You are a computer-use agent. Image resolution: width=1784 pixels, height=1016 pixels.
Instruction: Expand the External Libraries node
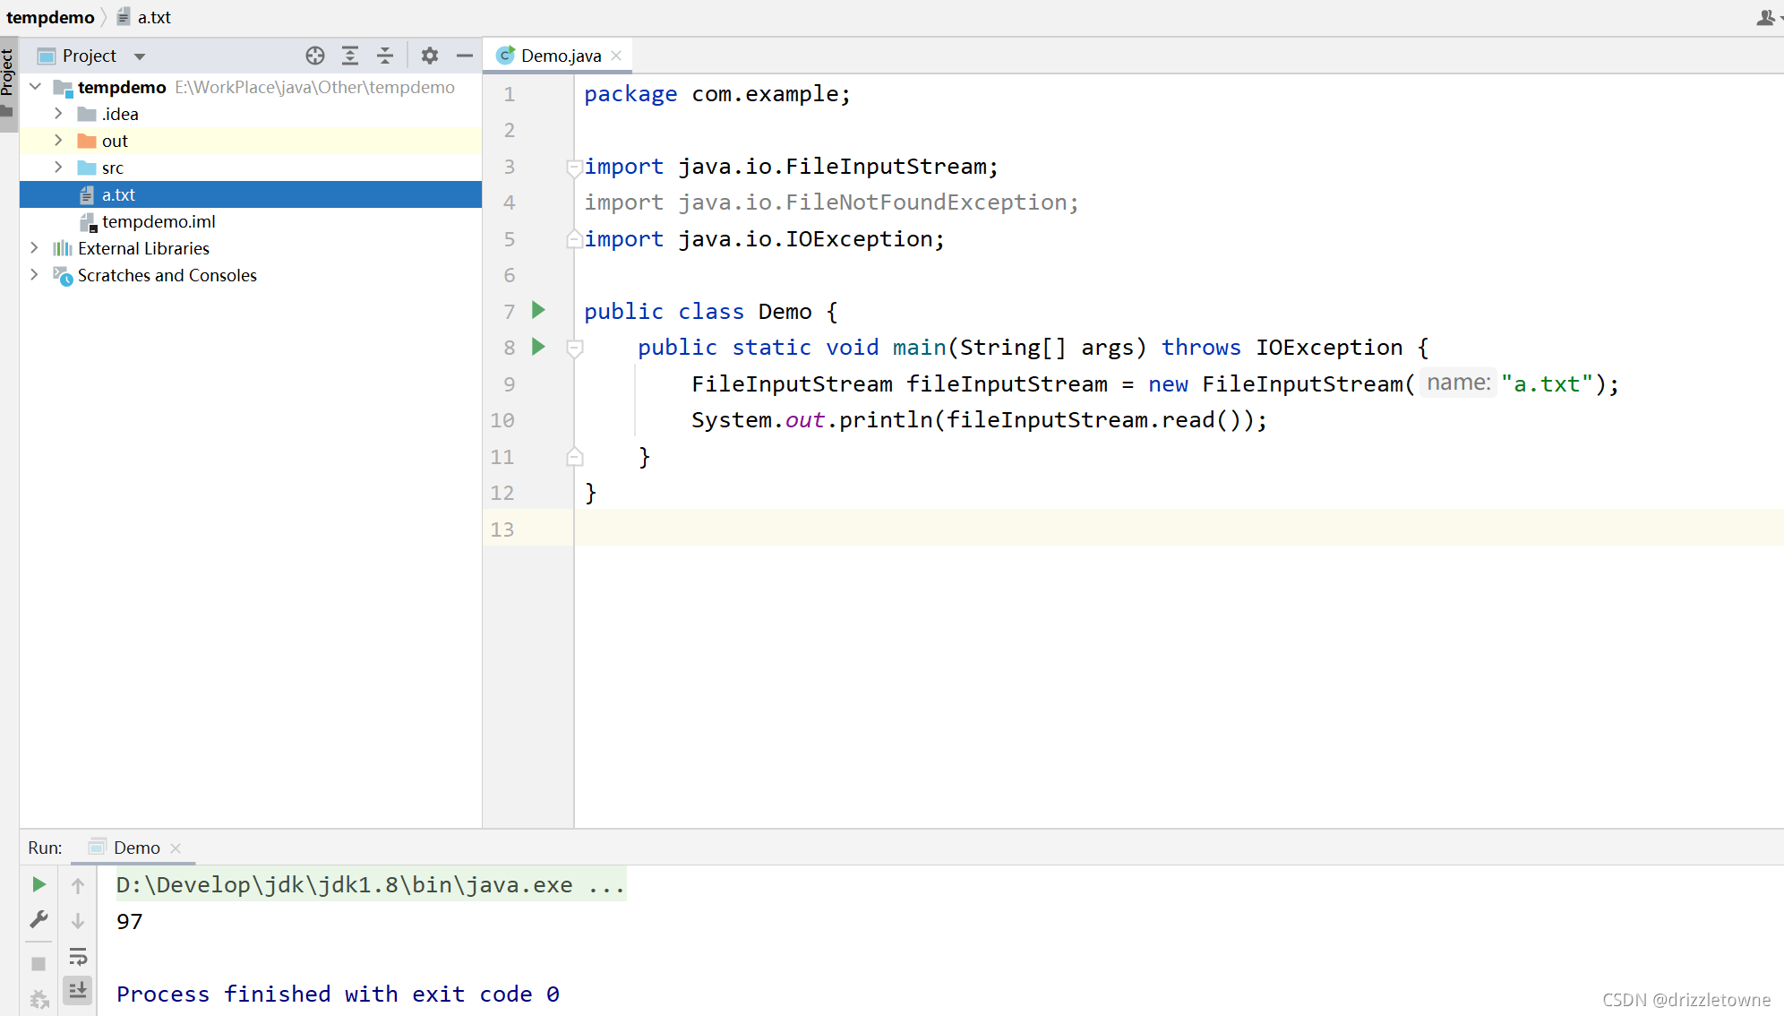tap(34, 248)
